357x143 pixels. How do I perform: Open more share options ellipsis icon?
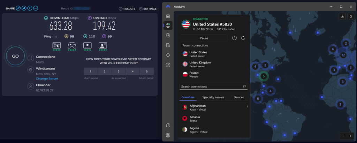[36, 8]
